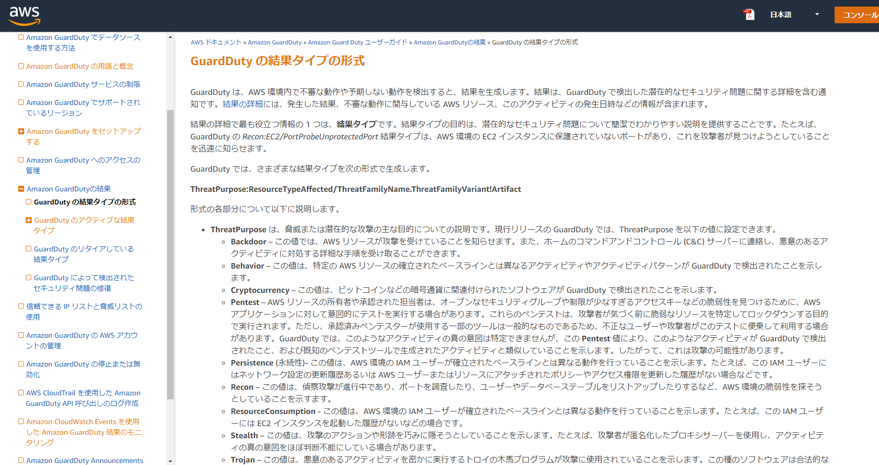This screenshot has width=879, height=465.
Task: Click the page icon beside '信頼できる IP リストと脅威リストの使用'
Action: coord(21,306)
